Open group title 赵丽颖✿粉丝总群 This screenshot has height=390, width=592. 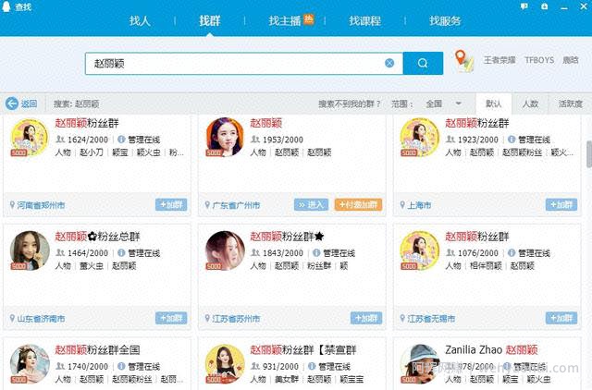point(97,237)
